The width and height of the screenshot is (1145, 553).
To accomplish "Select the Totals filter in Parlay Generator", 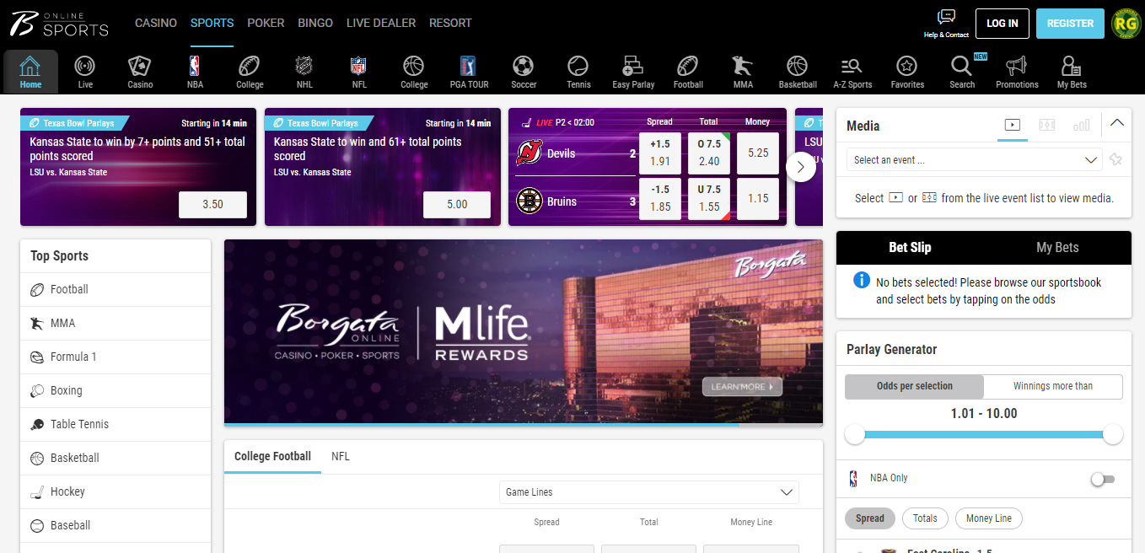I will pos(925,518).
